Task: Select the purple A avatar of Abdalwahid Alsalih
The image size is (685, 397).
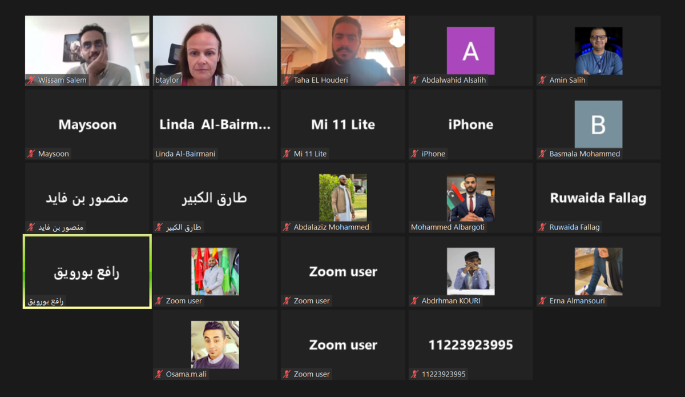Action: (470, 51)
